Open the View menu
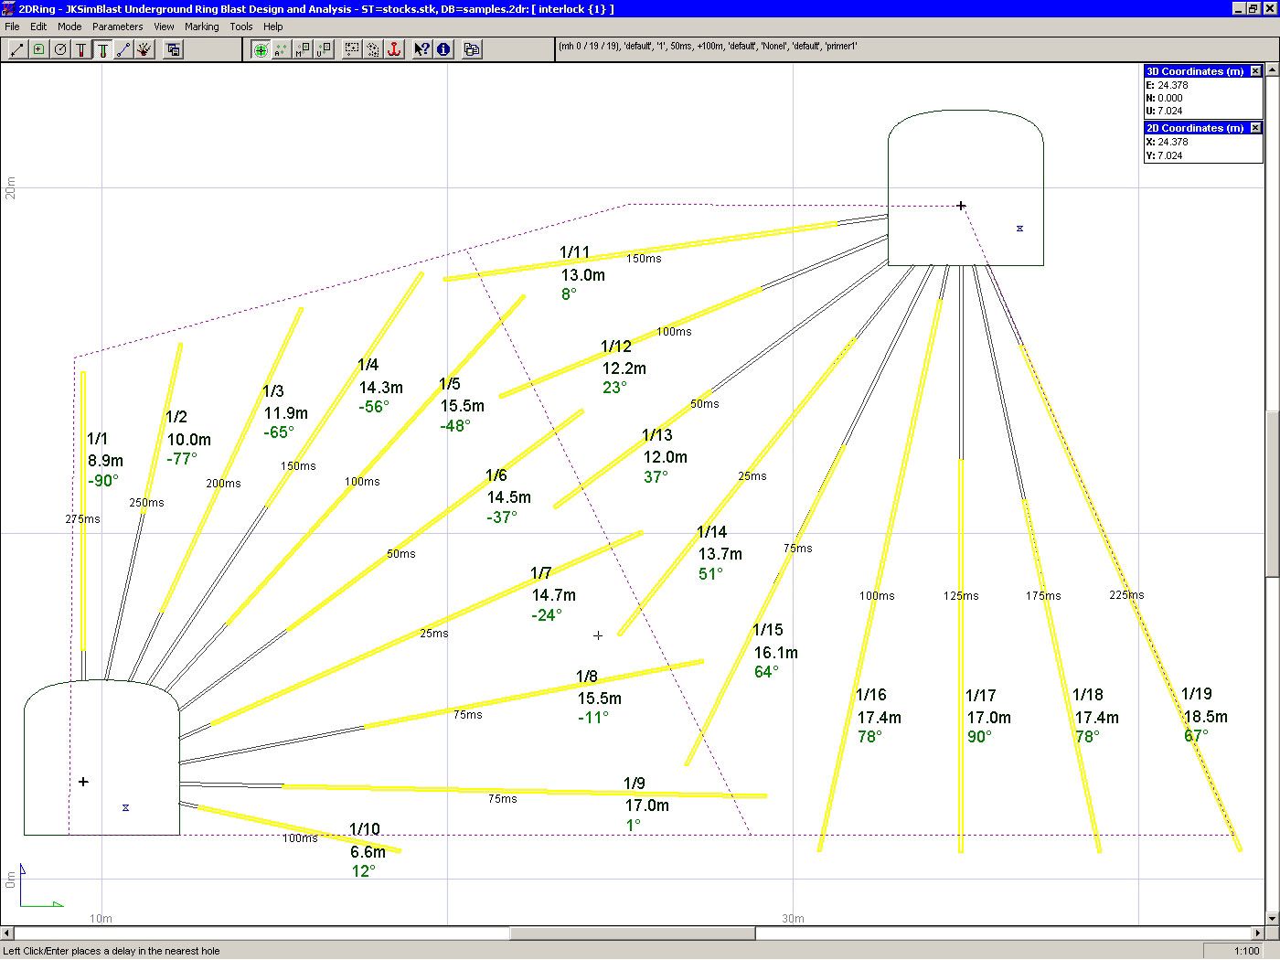 [x=164, y=27]
